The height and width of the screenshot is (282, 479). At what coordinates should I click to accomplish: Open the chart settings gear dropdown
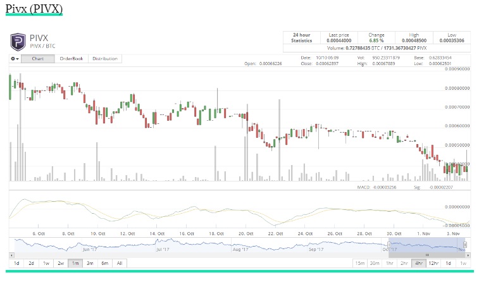pyautogui.click(x=15, y=59)
